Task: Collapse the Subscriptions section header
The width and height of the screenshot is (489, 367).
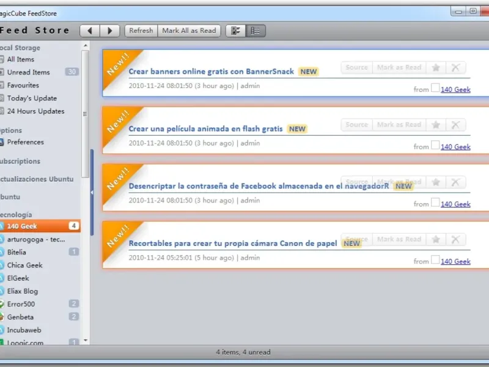Action: (20, 161)
